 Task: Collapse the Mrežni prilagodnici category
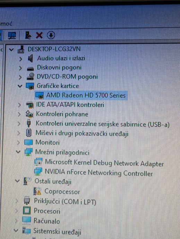point(18,152)
